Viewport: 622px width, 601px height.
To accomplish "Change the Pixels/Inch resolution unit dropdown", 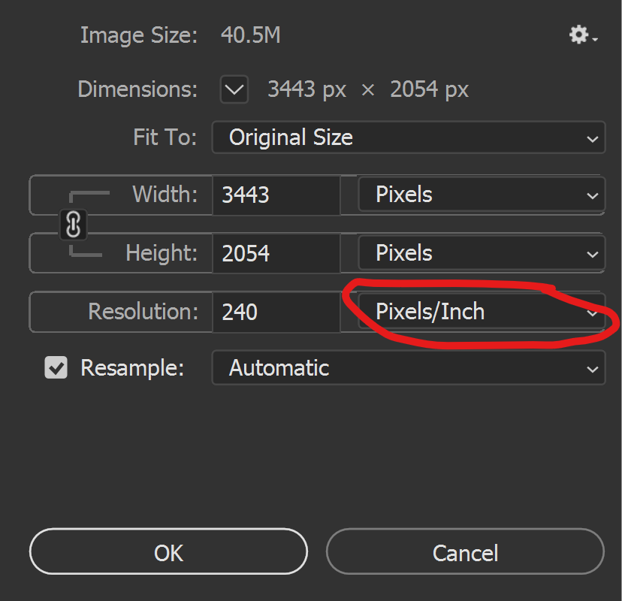I will click(x=481, y=311).
